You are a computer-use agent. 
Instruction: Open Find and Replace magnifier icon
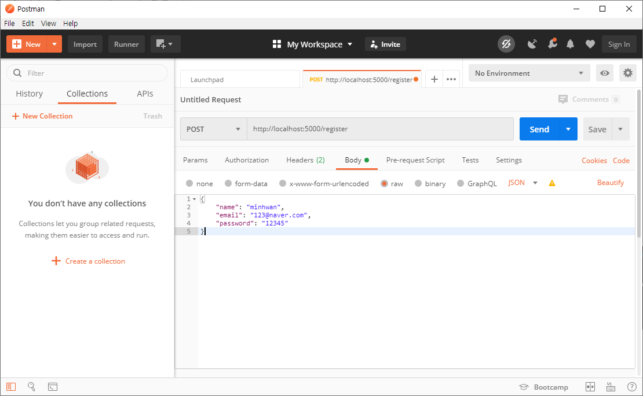coord(32,387)
